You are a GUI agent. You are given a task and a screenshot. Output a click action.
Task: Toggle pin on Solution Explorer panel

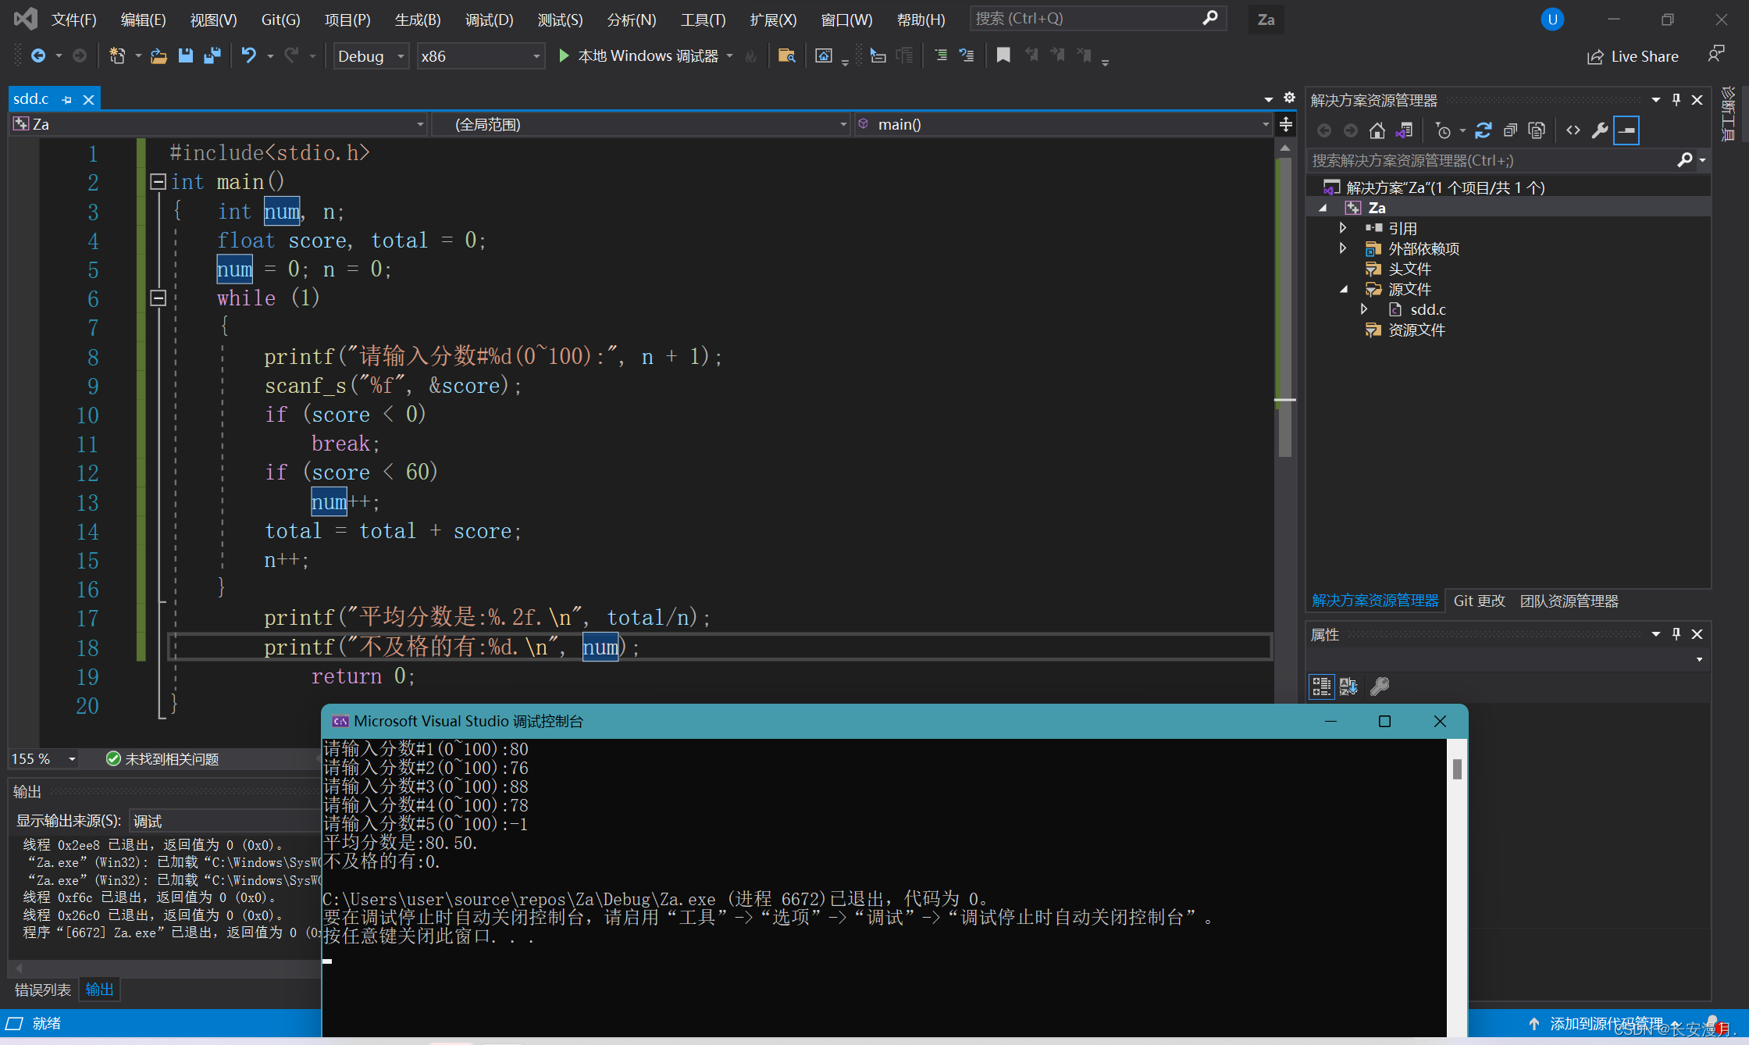point(1676,100)
